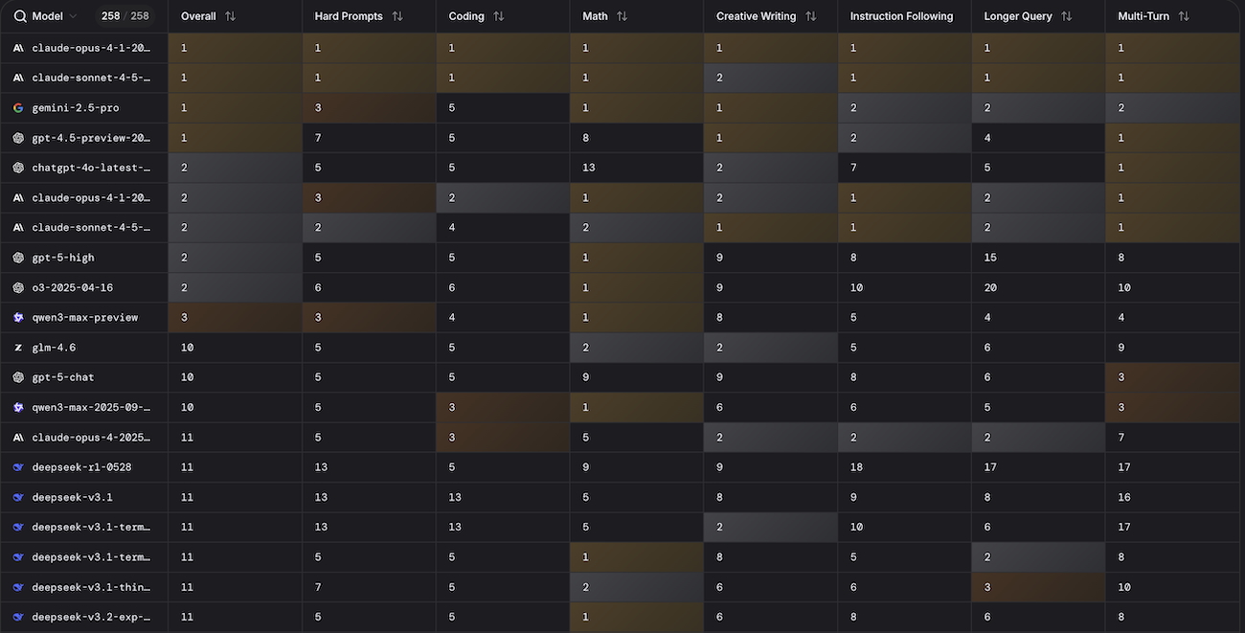
Task: Open the Model dropdown chevron
Action: 73,16
